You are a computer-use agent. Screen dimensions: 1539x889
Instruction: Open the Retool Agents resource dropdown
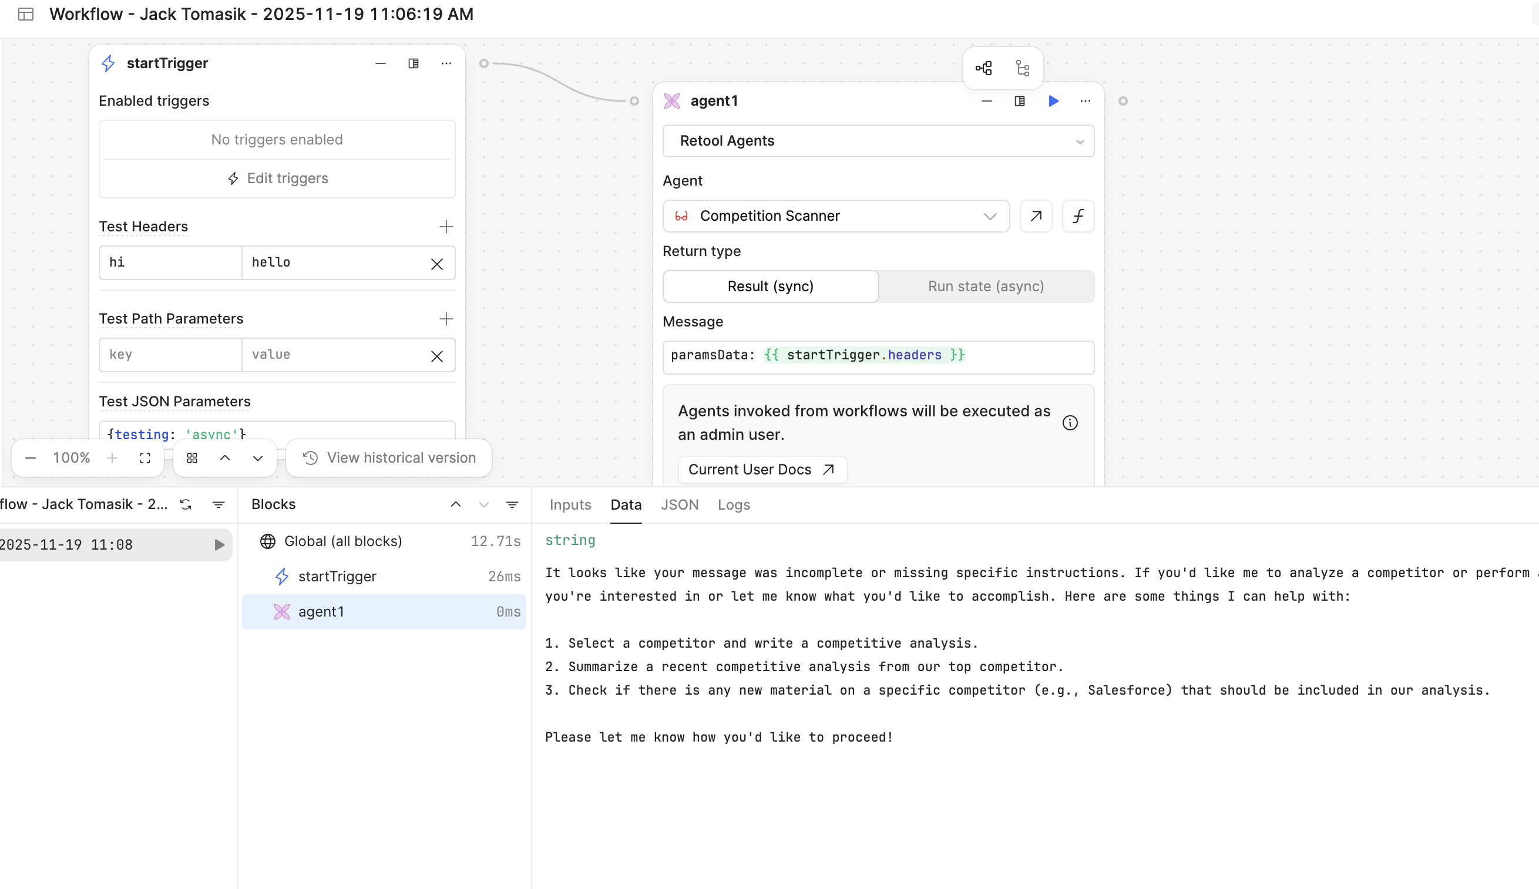click(x=878, y=141)
